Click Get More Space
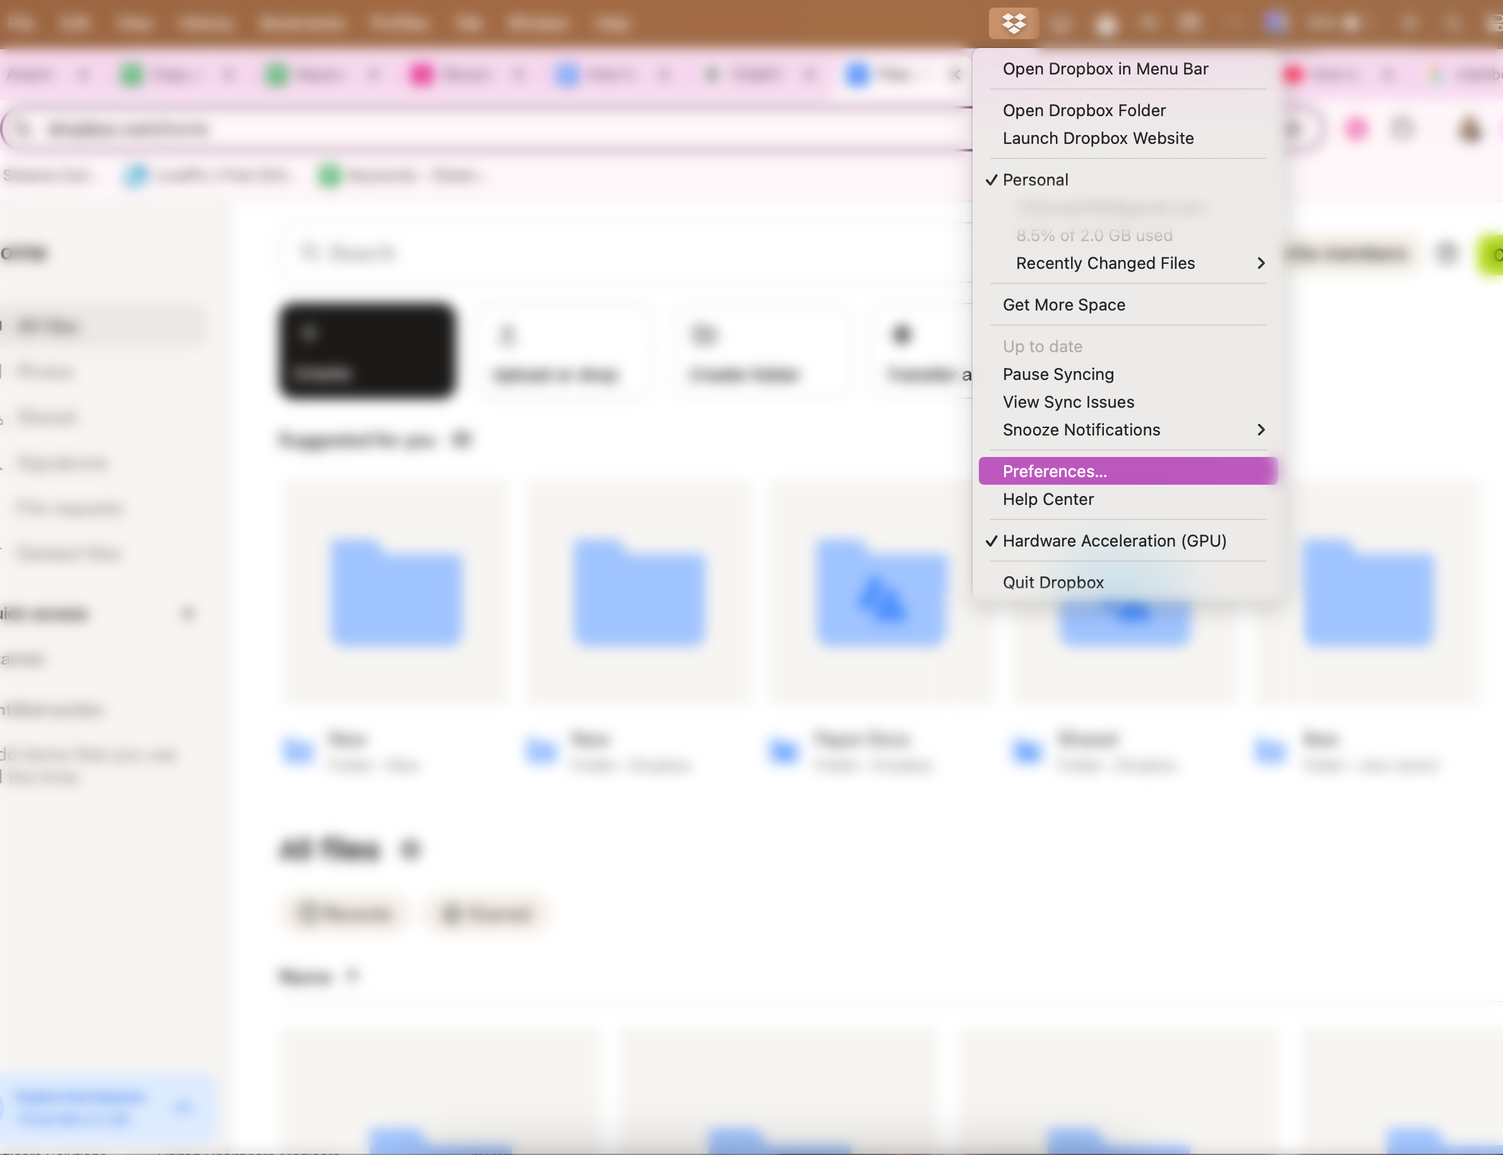The width and height of the screenshot is (1503, 1155). pos(1063,305)
